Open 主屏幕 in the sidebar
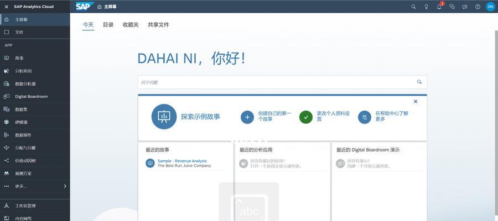This screenshot has height=221, width=498. click(x=35, y=20)
